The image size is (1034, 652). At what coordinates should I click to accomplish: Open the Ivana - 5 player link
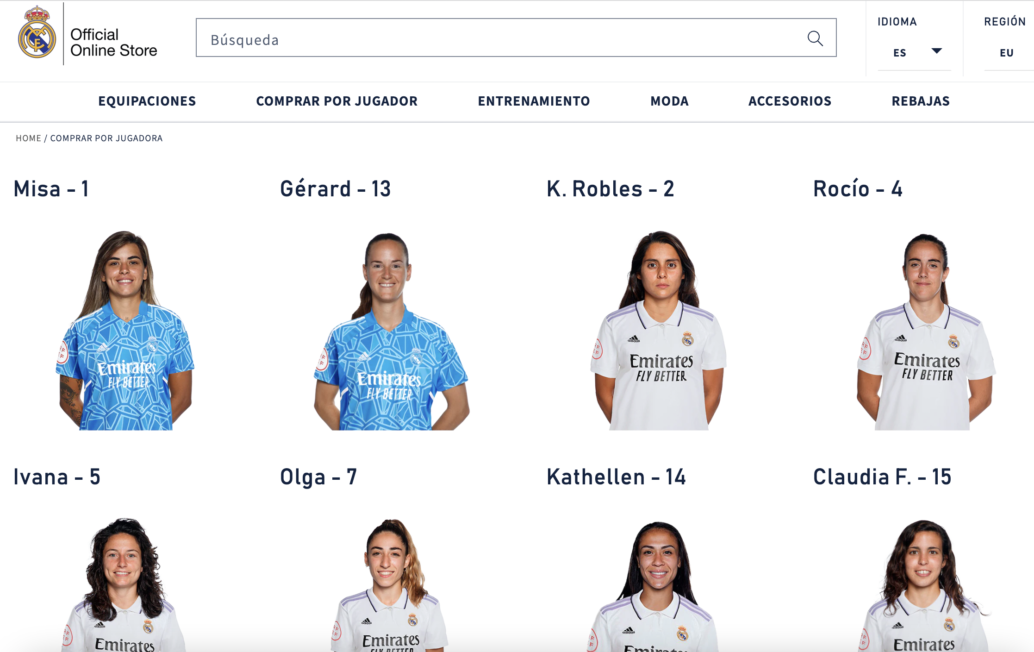coord(57,476)
